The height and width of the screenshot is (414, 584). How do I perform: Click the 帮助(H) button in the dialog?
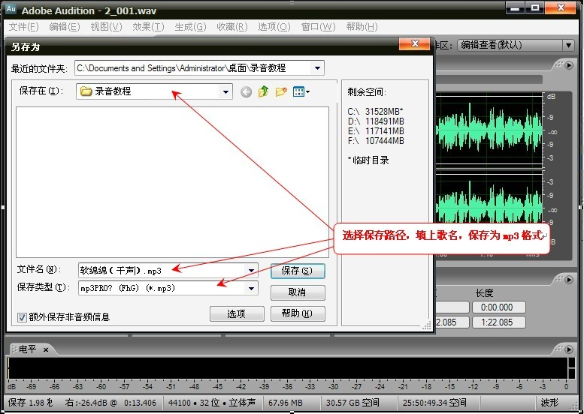[x=298, y=313]
